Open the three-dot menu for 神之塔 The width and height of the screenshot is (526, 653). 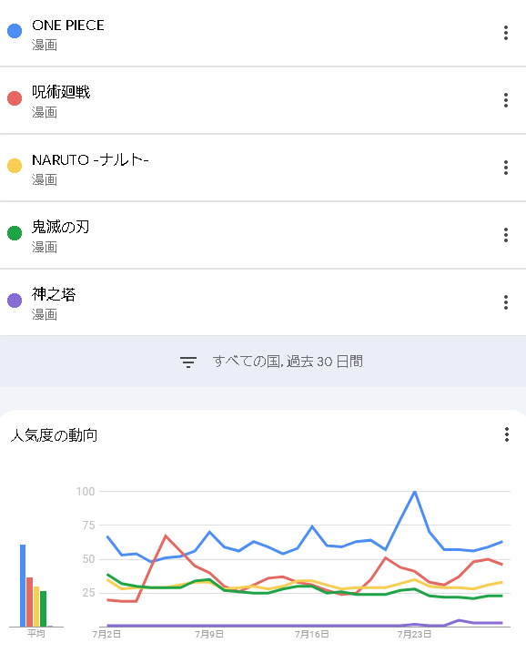click(x=506, y=302)
